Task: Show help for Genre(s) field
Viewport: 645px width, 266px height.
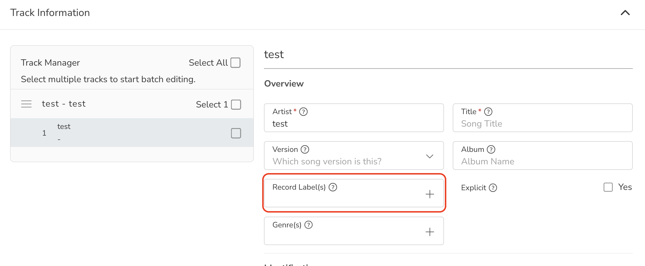Action: (309, 225)
